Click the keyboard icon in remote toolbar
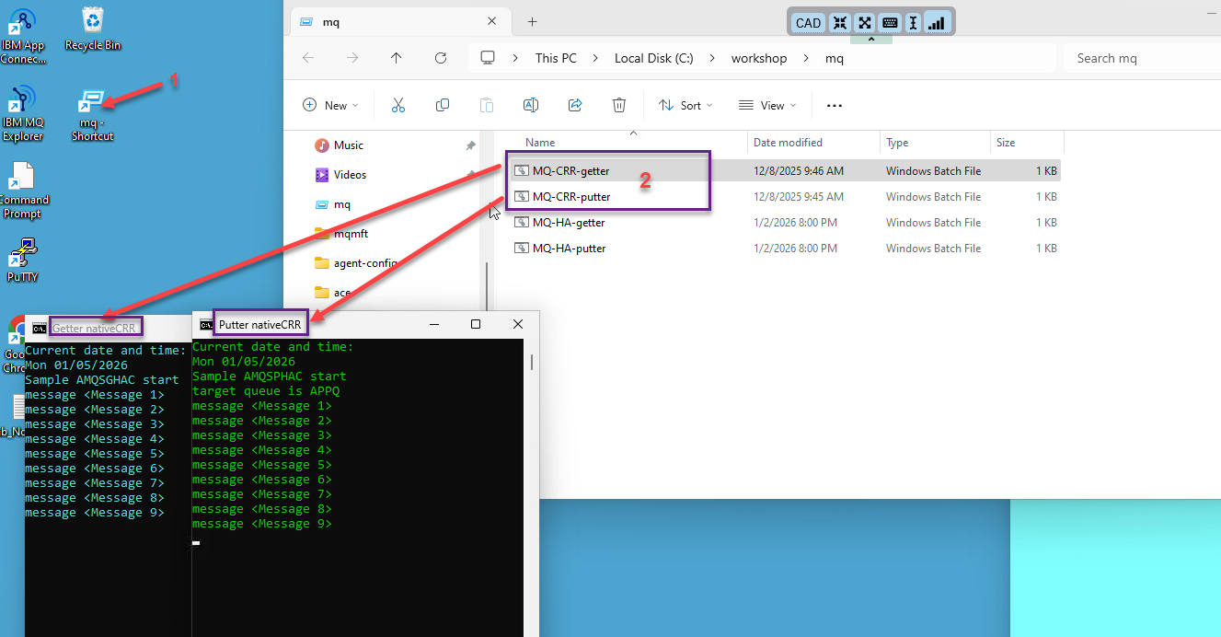Image resolution: width=1221 pixels, height=637 pixels. (x=890, y=23)
